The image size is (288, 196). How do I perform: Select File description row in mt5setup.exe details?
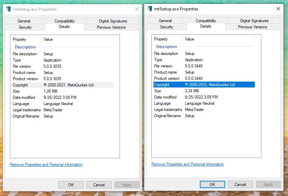click(x=204, y=54)
